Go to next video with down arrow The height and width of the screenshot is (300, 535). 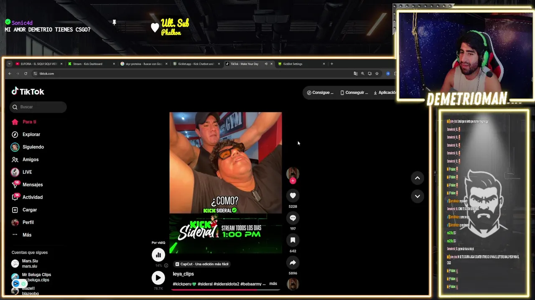click(417, 196)
